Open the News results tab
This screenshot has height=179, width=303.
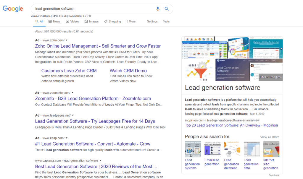(x=54, y=21)
